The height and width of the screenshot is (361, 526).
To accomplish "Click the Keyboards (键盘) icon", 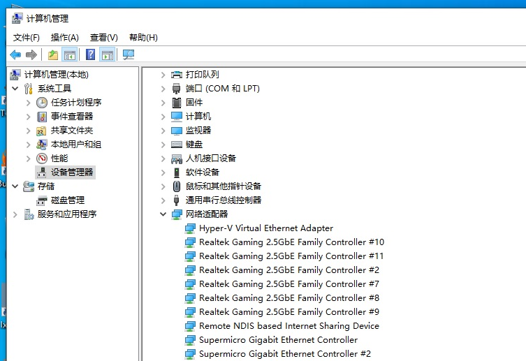I will click(177, 145).
